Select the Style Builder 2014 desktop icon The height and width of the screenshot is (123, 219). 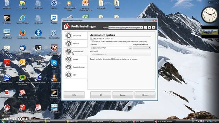tap(38, 109)
